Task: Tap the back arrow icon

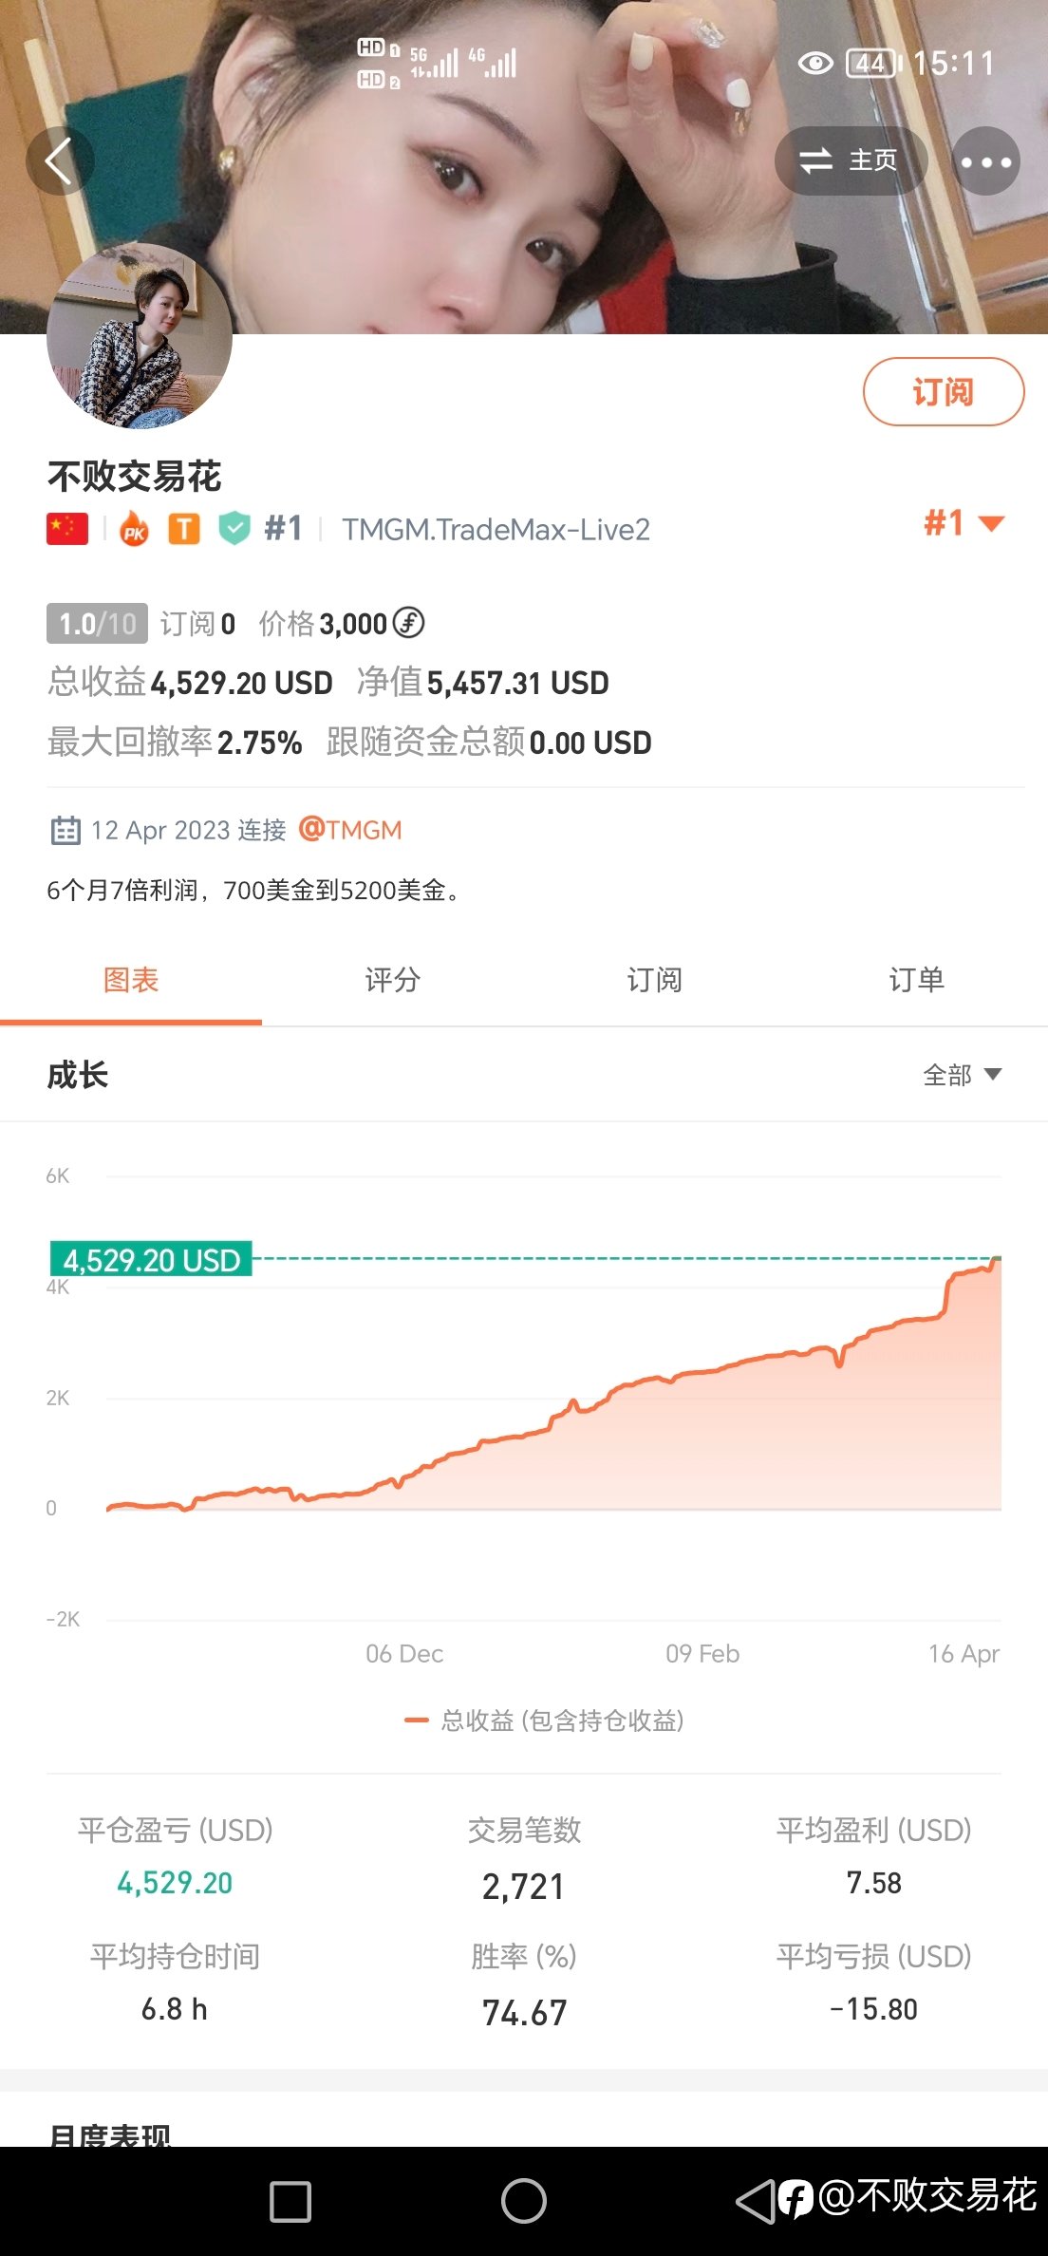Action: click(60, 160)
